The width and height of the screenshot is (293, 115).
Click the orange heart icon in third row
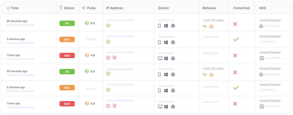pos(87,55)
